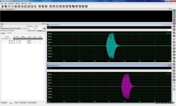
Task: Click the first green start-acquisition toolbar icon
Action: coord(2,6)
